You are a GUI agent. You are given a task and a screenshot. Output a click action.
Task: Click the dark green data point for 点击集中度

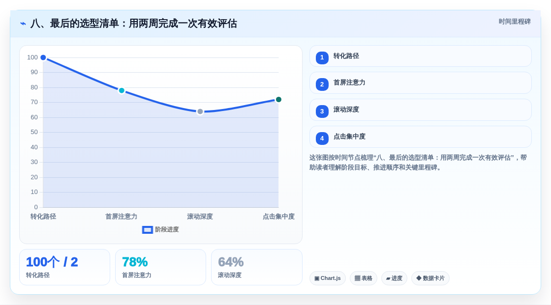[278, 100]
